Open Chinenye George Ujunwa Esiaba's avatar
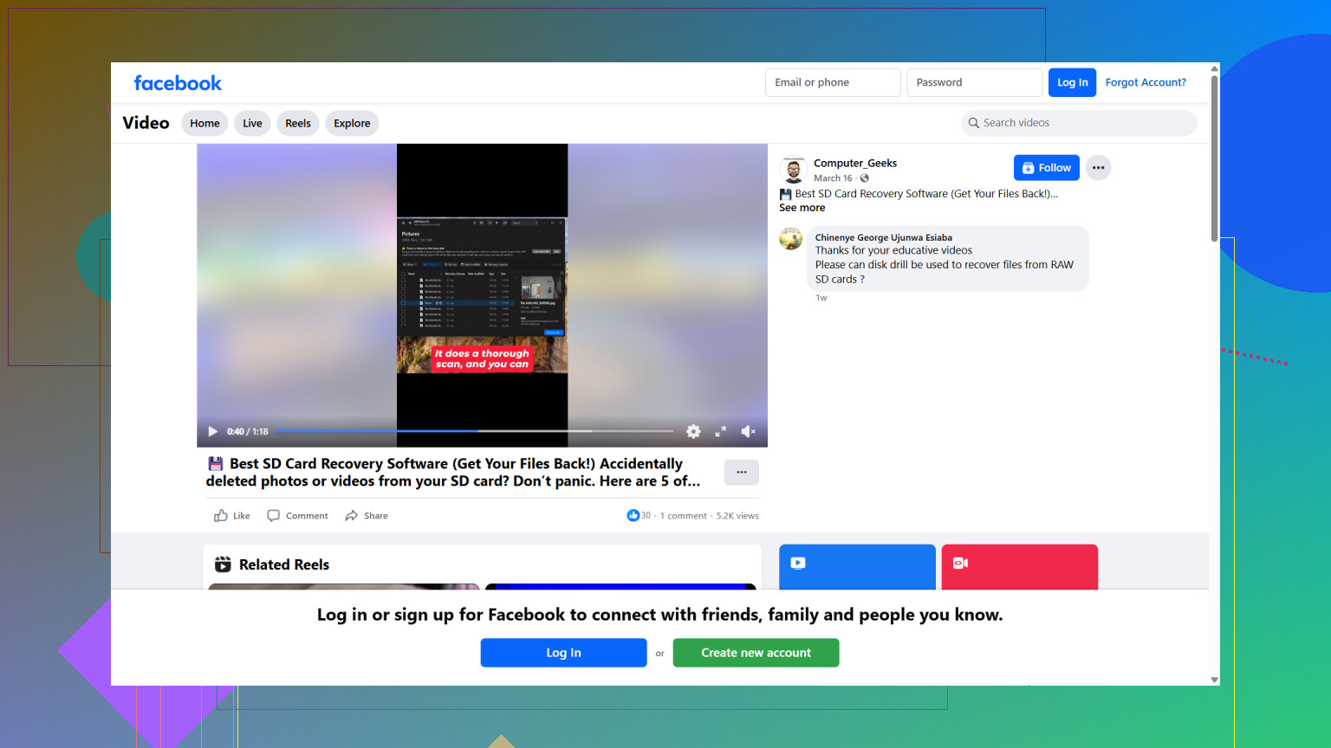 pyautogui.click(x=791, y=238)
